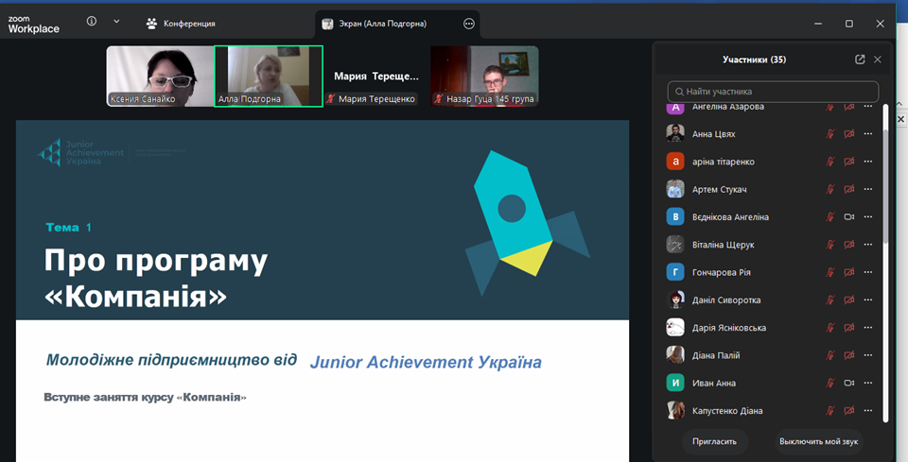Click the muted microphone icon for Анна Цвях
908x462 pixels.
pos(829,134)
